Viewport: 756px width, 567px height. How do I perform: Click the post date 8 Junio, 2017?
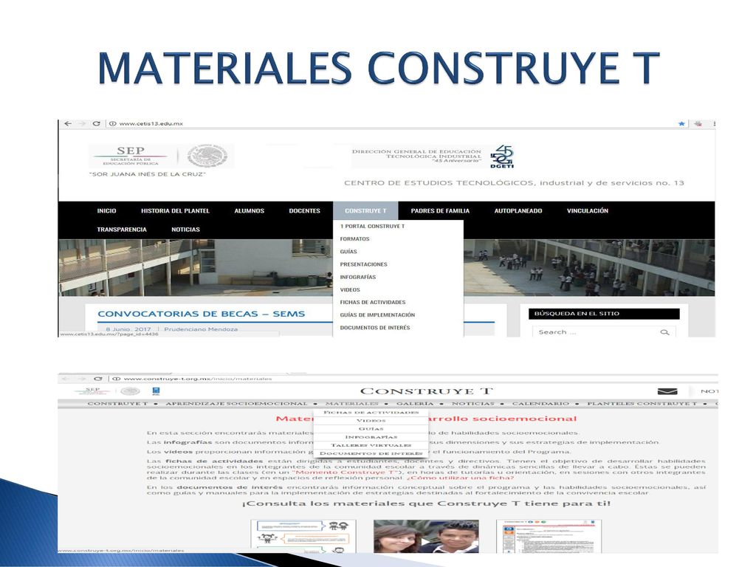point(128,329)
